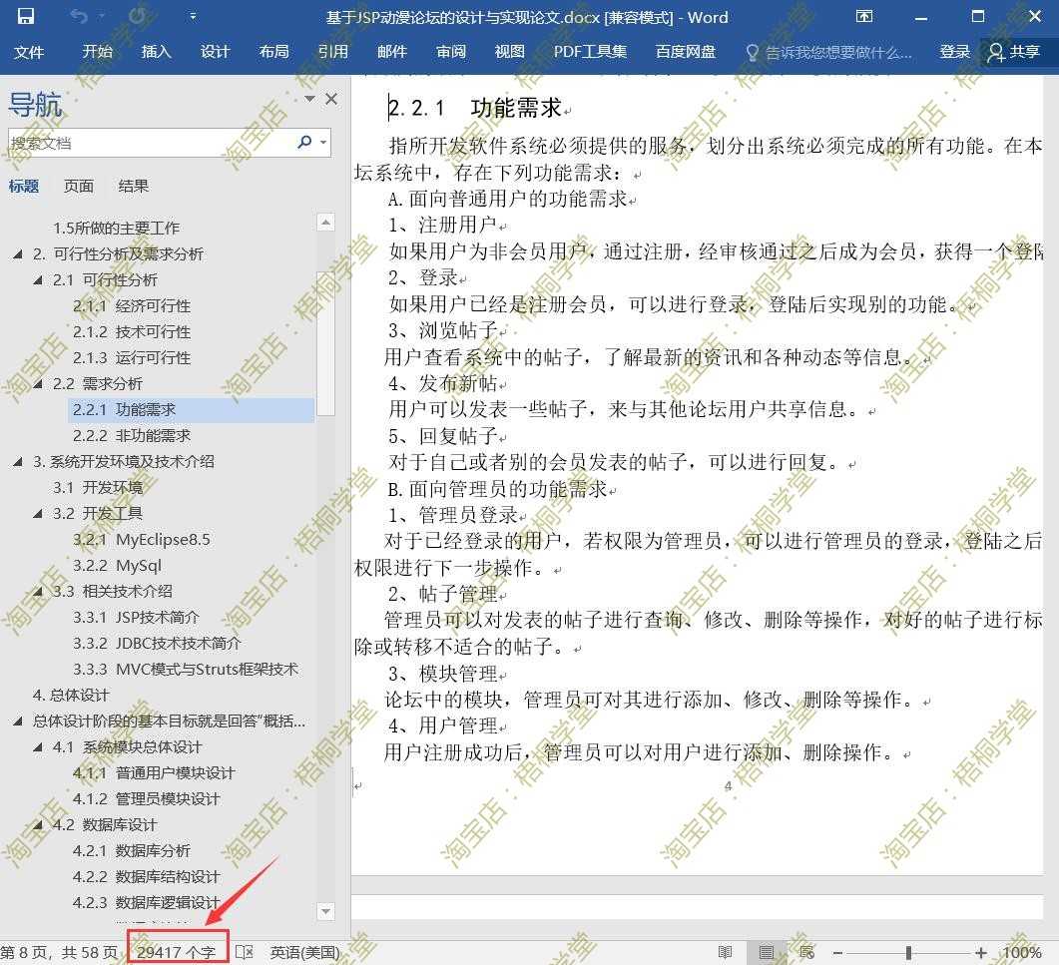1059x965 pixels.
Task: Go to heading 1.5所做的主要工作
Action: point(116,229)
